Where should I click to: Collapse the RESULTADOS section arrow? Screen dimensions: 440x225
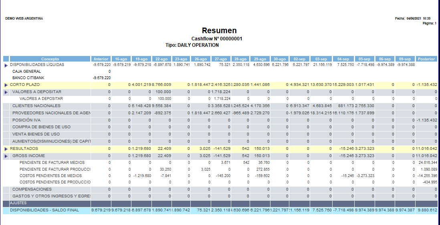pyautogui.click(x=6, y=149)
